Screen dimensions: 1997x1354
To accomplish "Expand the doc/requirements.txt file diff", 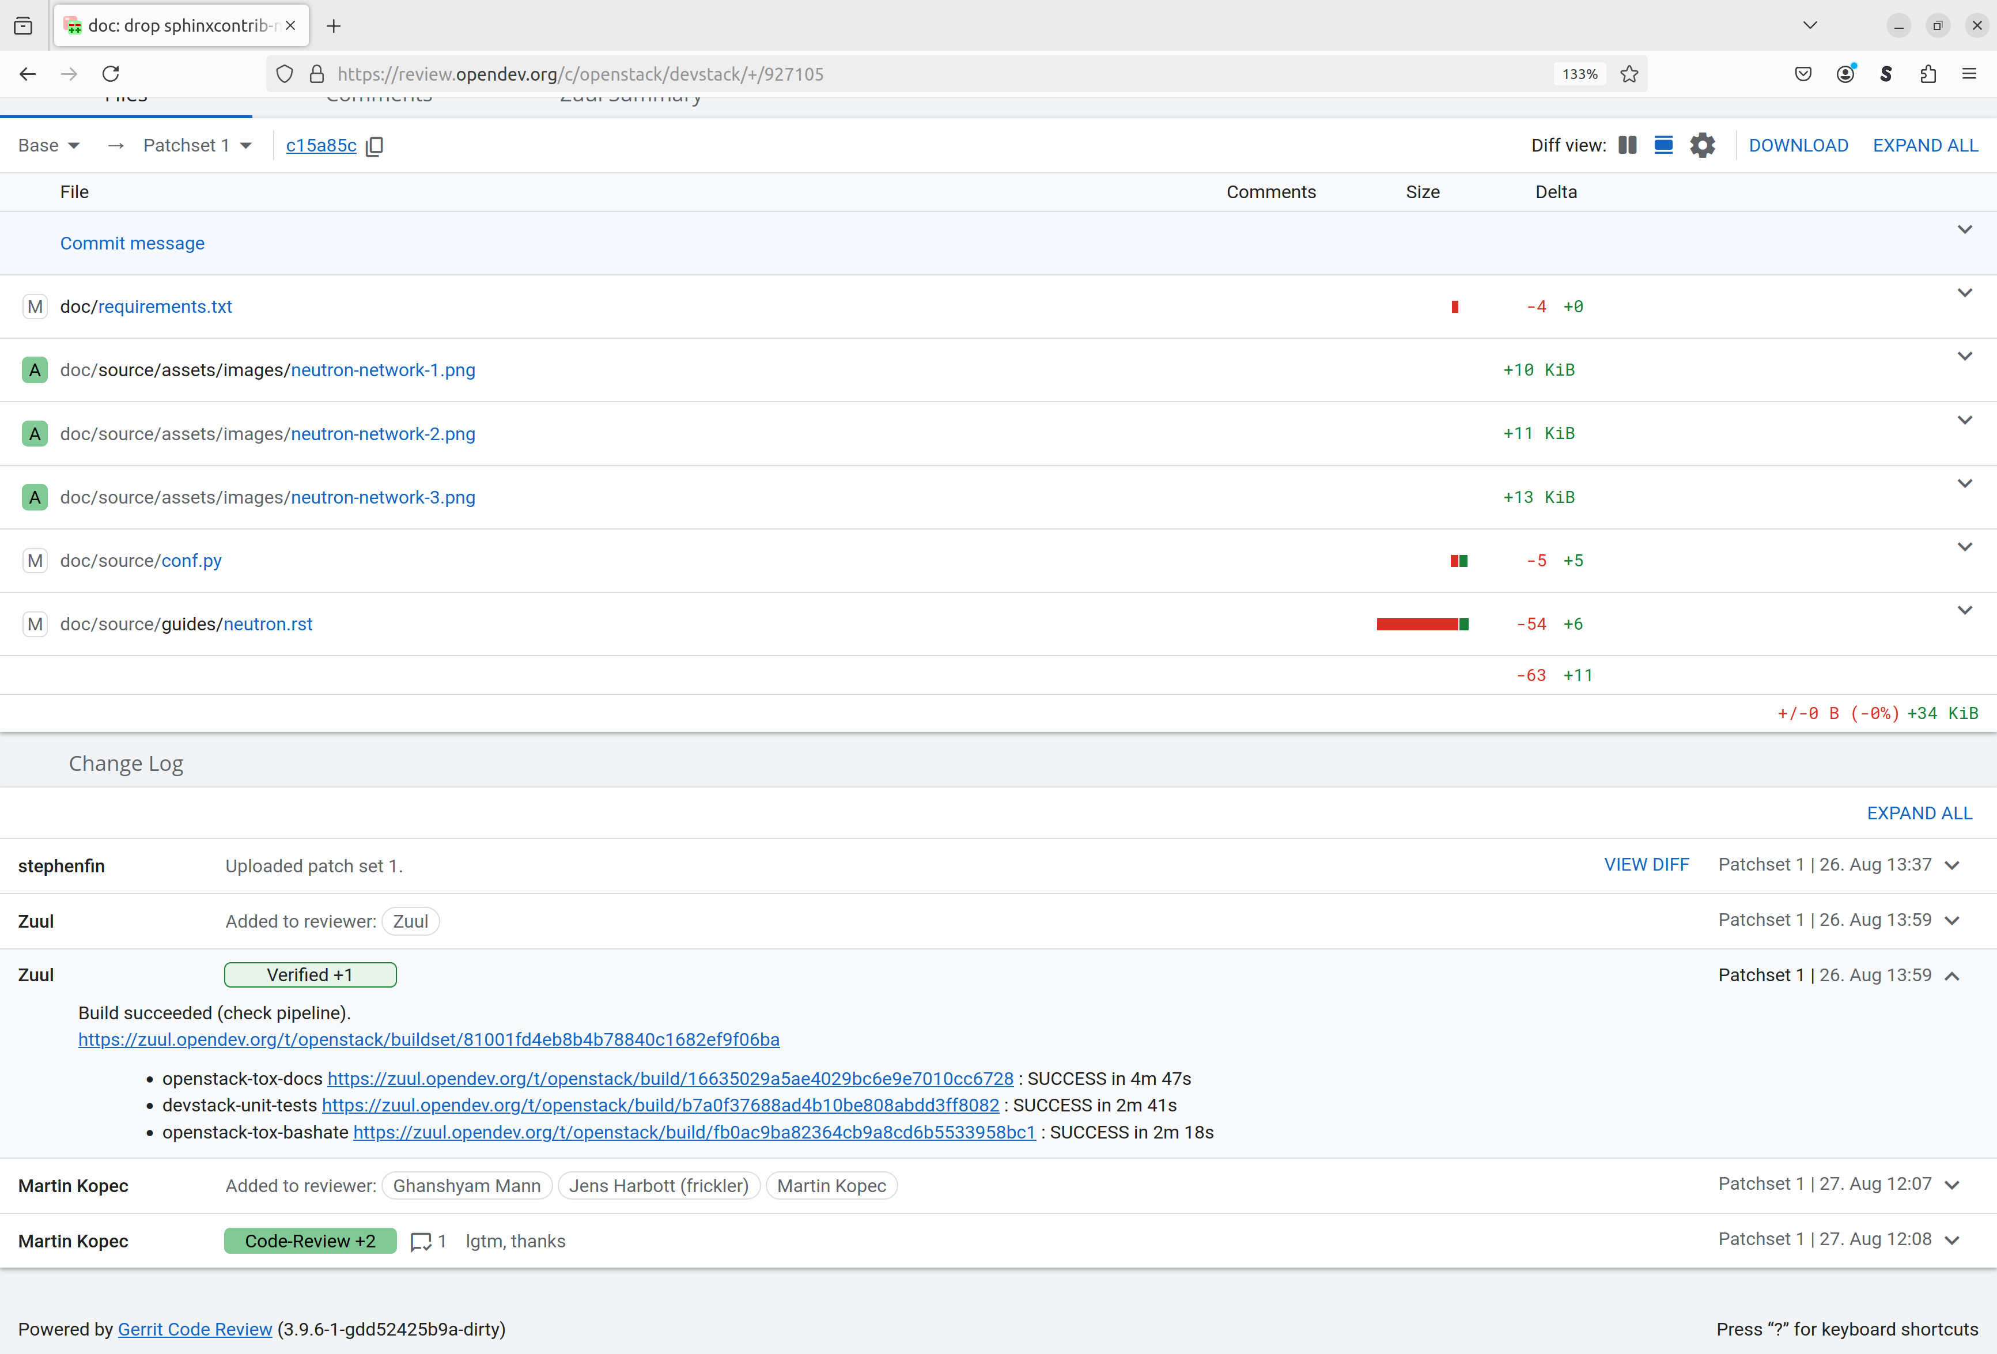I will [x=1964, y=293].
